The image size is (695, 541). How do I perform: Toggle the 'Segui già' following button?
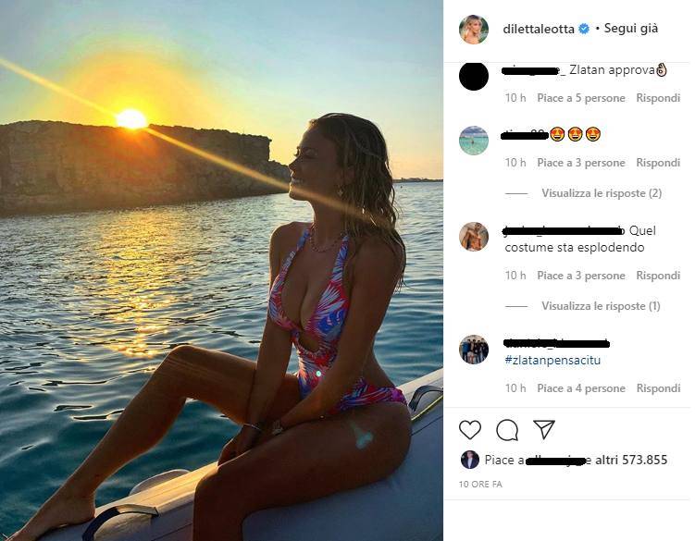[631, 29]
